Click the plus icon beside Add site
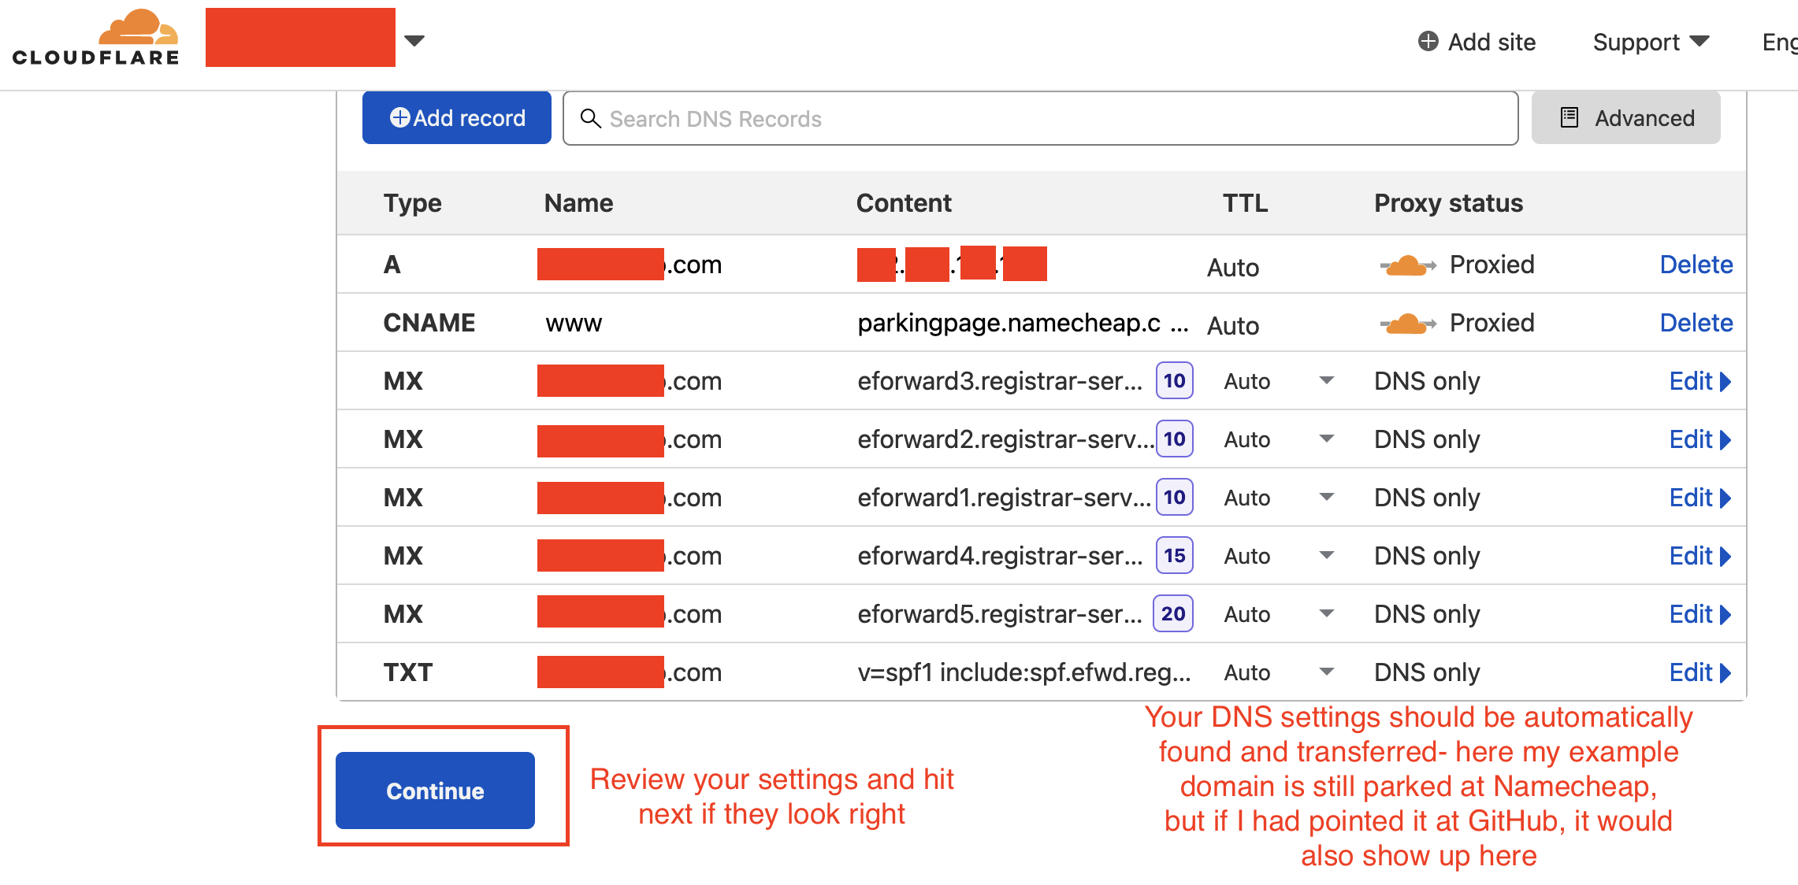 pos(1428,41)
